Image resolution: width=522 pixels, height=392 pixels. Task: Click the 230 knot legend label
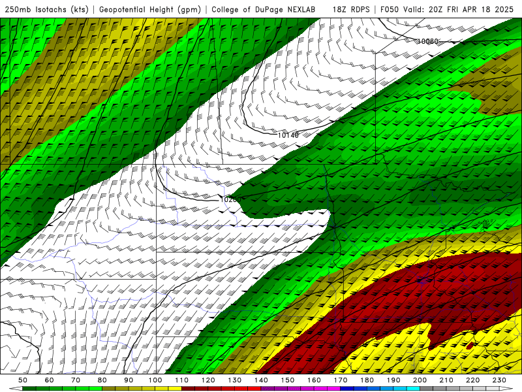[499, 380]
